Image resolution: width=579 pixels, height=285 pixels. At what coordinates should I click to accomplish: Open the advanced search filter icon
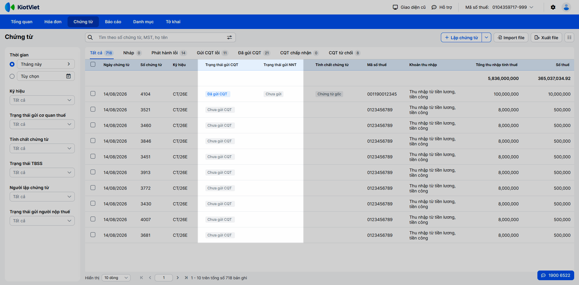[229, 37]
